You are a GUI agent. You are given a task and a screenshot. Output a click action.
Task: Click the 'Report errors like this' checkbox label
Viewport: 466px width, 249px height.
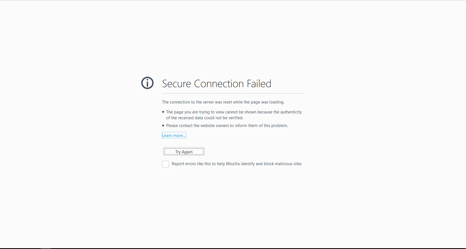[236, 164]
